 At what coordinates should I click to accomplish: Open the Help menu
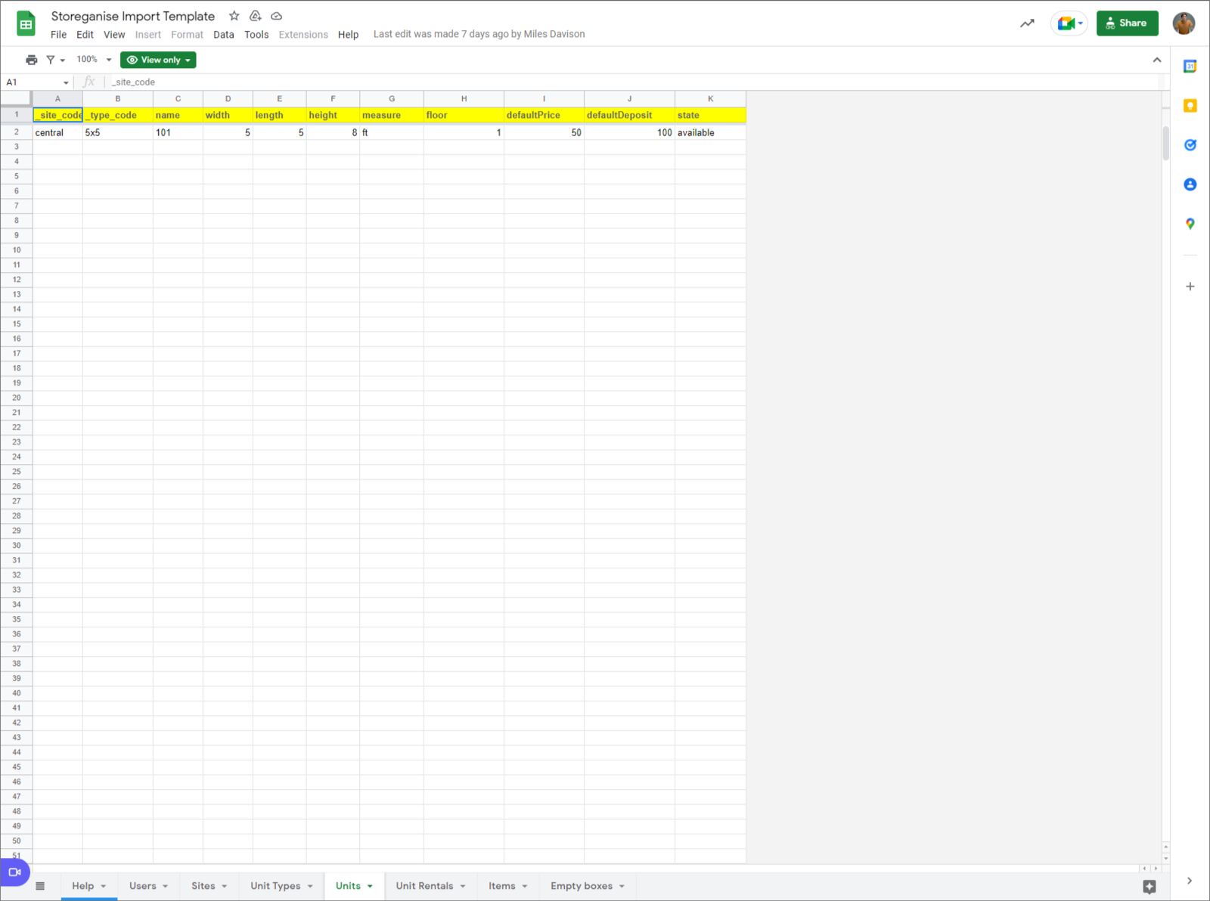(348, 35)
